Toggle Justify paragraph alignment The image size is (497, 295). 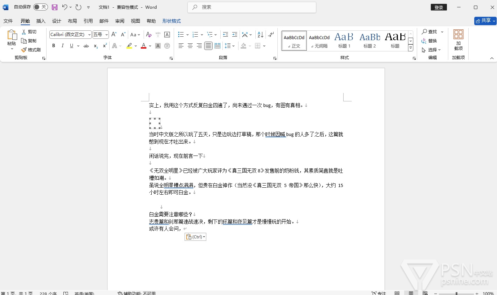[x=208, y=46]
